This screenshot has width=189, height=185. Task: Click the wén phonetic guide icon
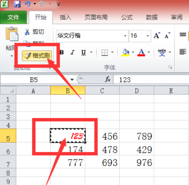point(162,53)
